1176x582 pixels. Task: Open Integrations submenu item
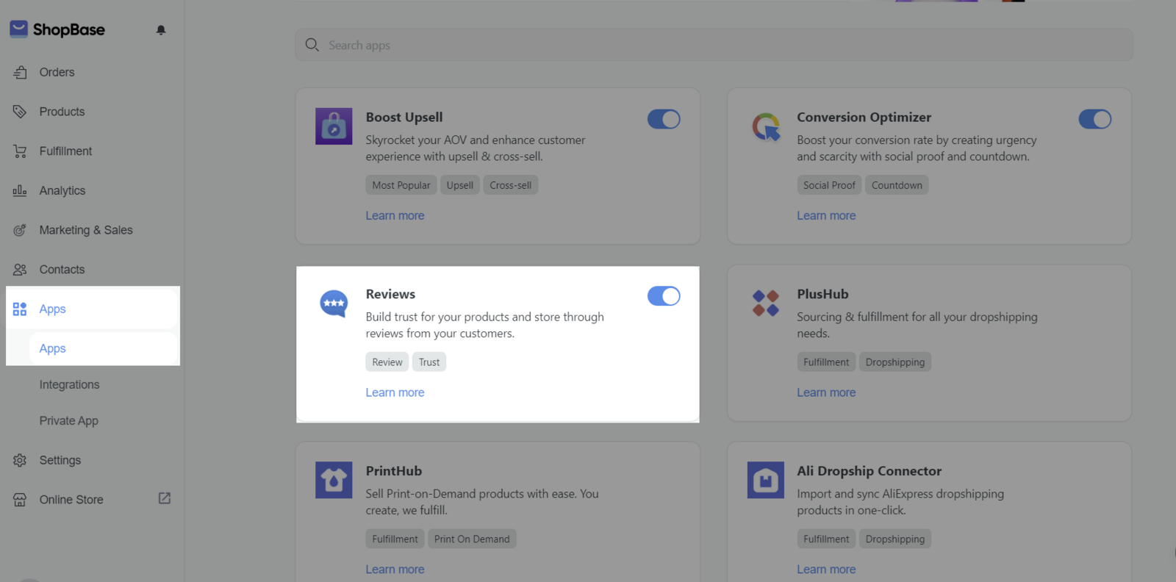[x=69, y=384]
